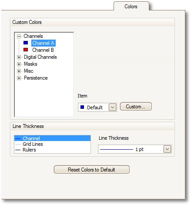191x205 pixels.
Task: Click the line preview in thickness combo
Action: click(x=117, y=149)
